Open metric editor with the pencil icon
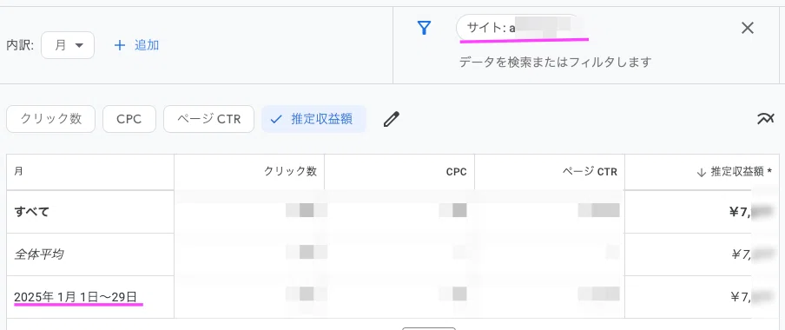The width and height of the screenshot is (785, 330). coord(392,119)
